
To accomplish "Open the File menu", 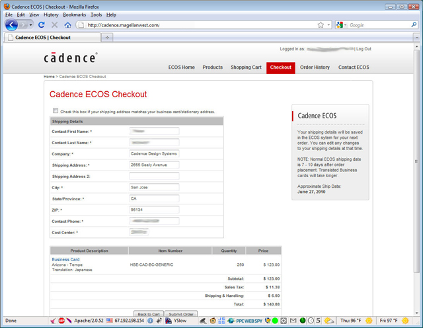I will tap(9, 15).
